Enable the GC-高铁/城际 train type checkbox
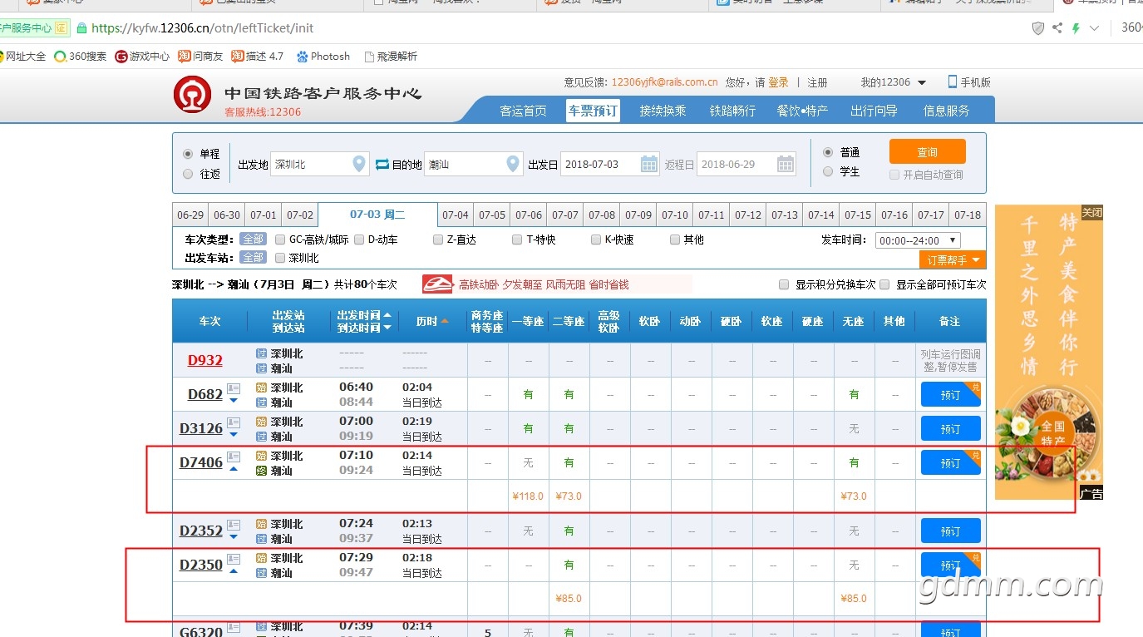The width and height of the screenshot is (1143, 637). pos(280,239)
